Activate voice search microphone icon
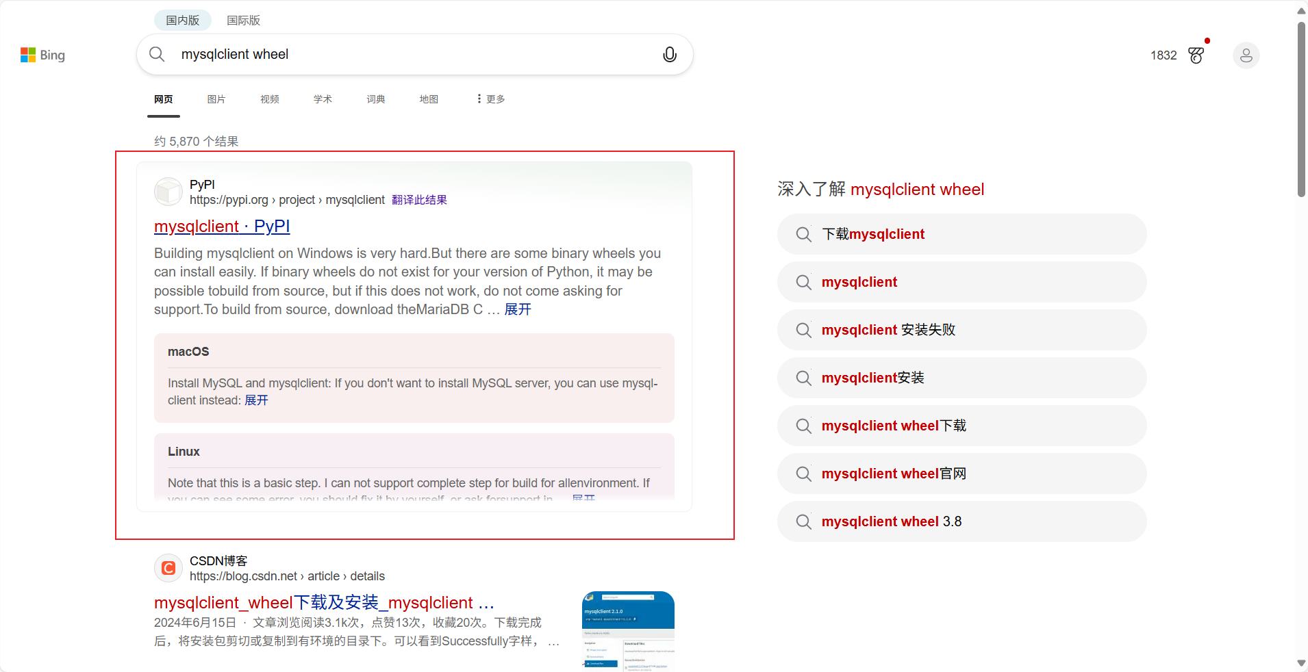The height and width of the screenshot is (672, 1308). 670,54
